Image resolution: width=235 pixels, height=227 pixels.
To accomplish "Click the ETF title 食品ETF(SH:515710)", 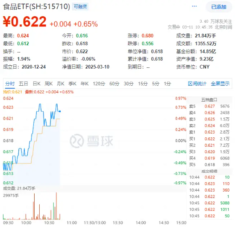I will click(x=36, y=6).
